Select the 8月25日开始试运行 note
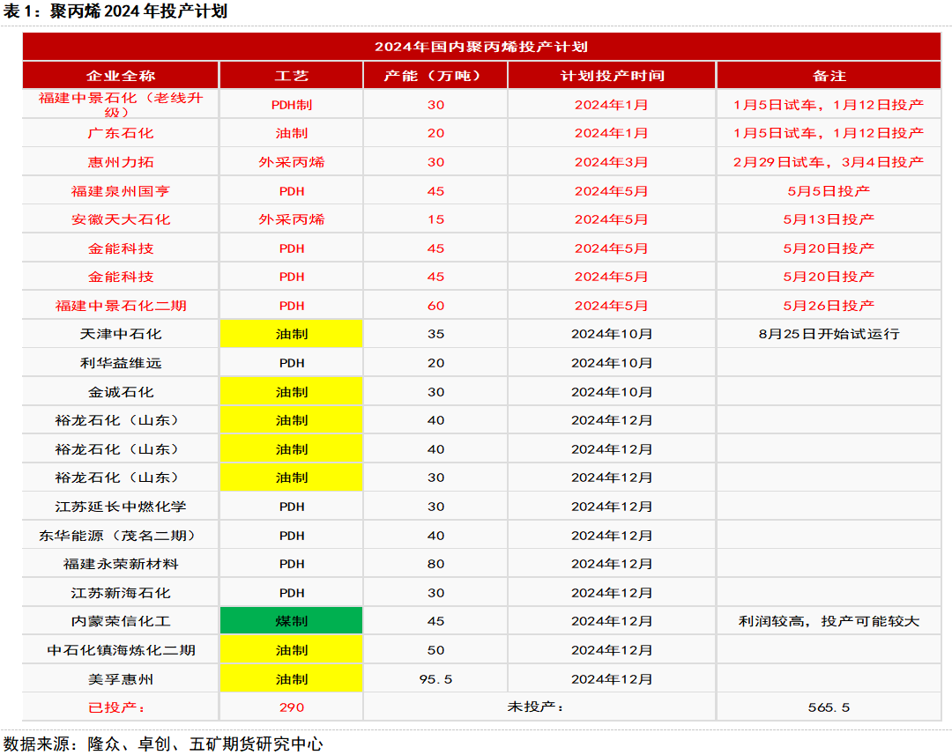Image resolution: width=952 pixels, height=755 pixels. [x=829, y=334]
